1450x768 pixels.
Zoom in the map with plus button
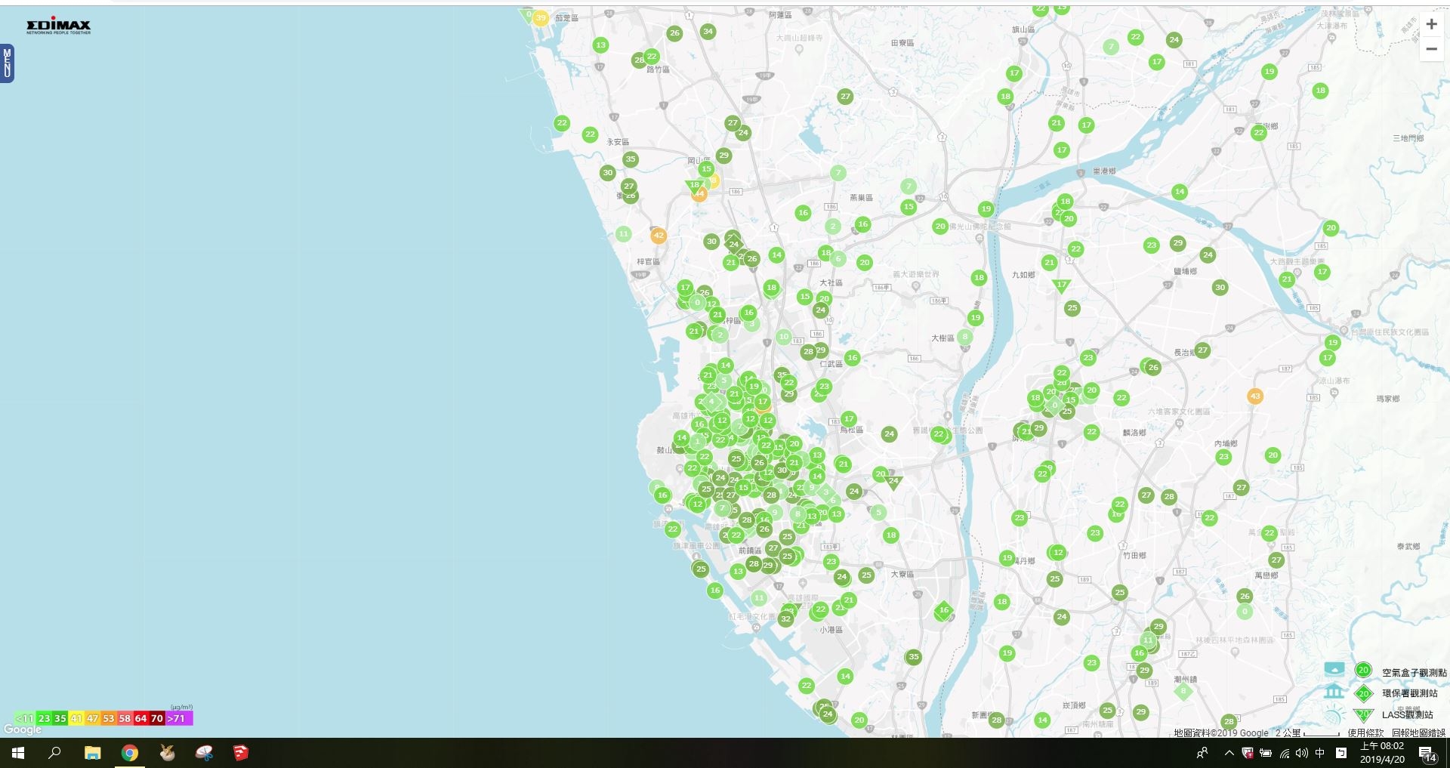click(1431, 24)
